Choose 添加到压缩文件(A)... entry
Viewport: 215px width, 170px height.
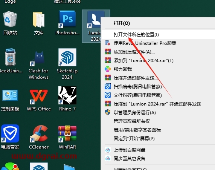point(158,52)
